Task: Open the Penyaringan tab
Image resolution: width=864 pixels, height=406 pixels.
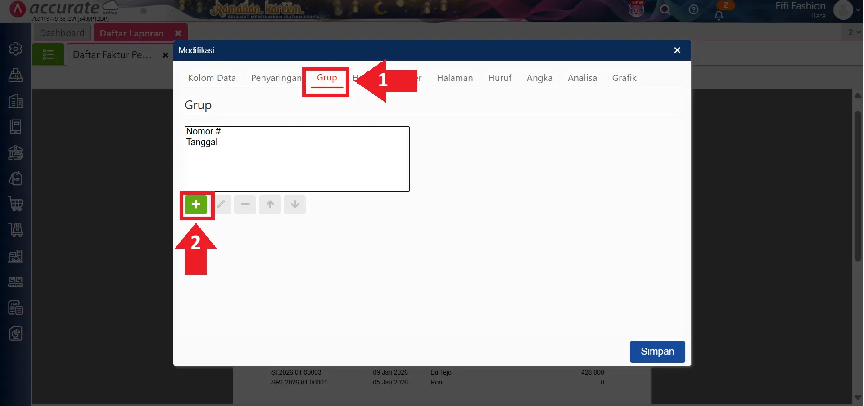Action: tap(276, 78)
